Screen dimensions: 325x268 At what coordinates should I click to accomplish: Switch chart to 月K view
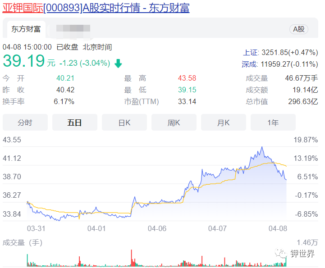point(224,123)
